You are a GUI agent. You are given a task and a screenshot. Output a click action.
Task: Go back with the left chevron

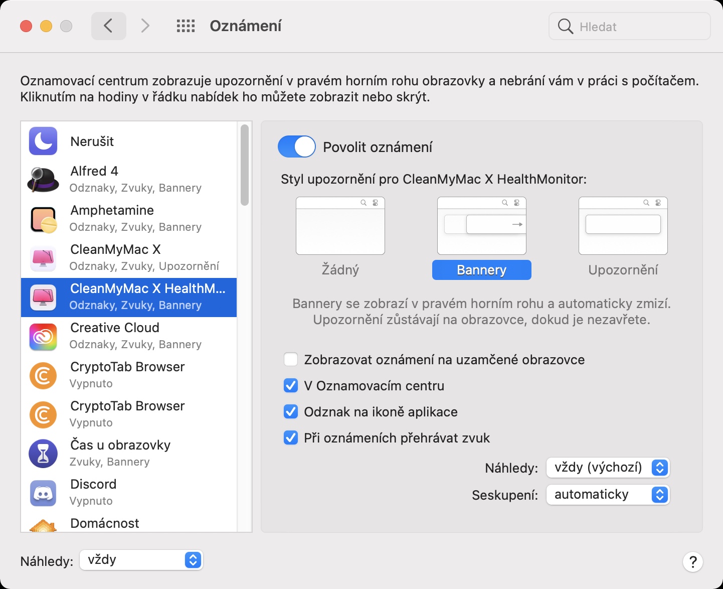(x=108, y=26)
